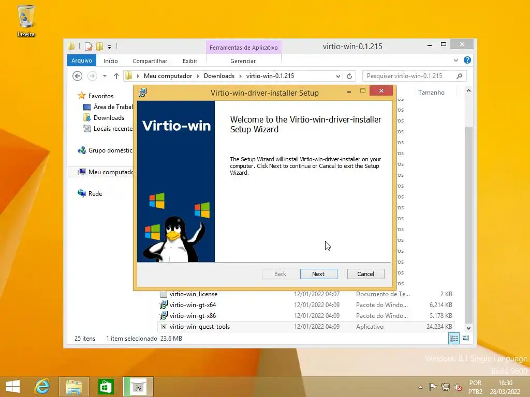Cancel the Virtio-win driver installer setup
The width and height of the screenshot is (530, 397).
365,274
